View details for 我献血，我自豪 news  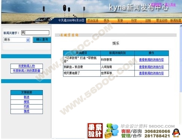(x=152, y=67)
